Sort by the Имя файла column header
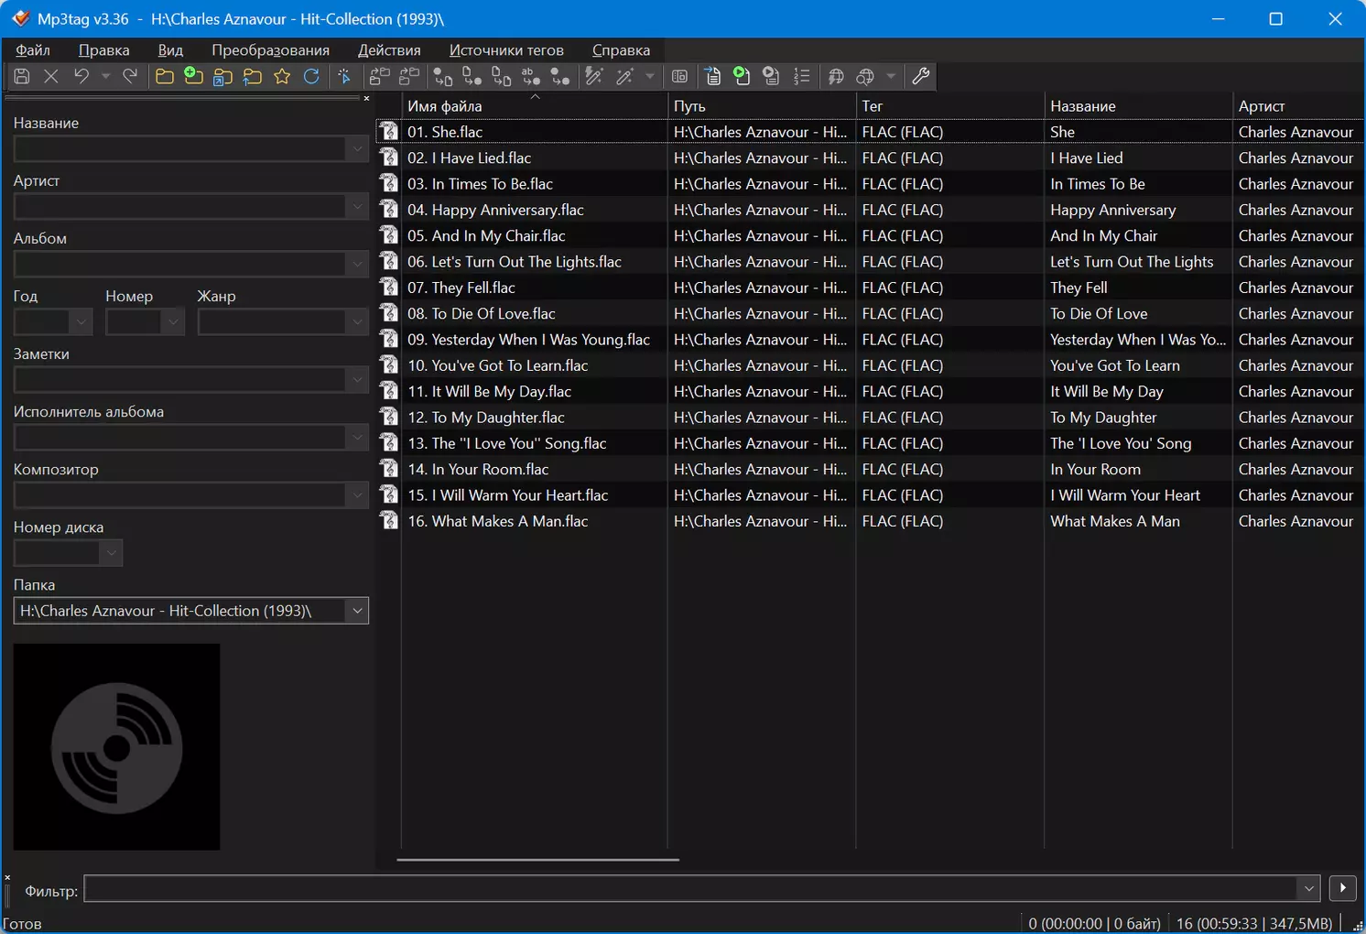The width and height of the screenshot is (1366, 934). coord(535,106)
